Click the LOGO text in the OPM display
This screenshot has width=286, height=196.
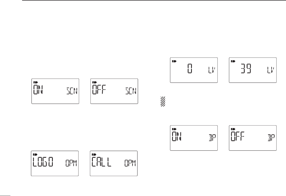[43, 162]
